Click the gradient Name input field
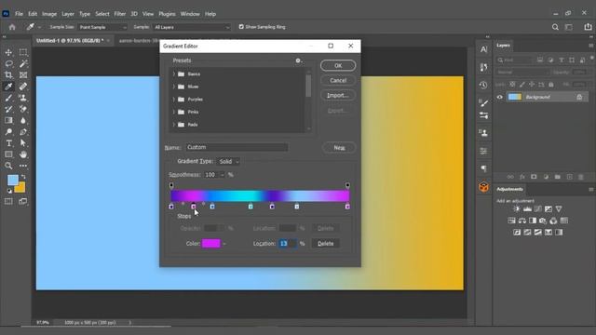596x335 pixels. 237,147
